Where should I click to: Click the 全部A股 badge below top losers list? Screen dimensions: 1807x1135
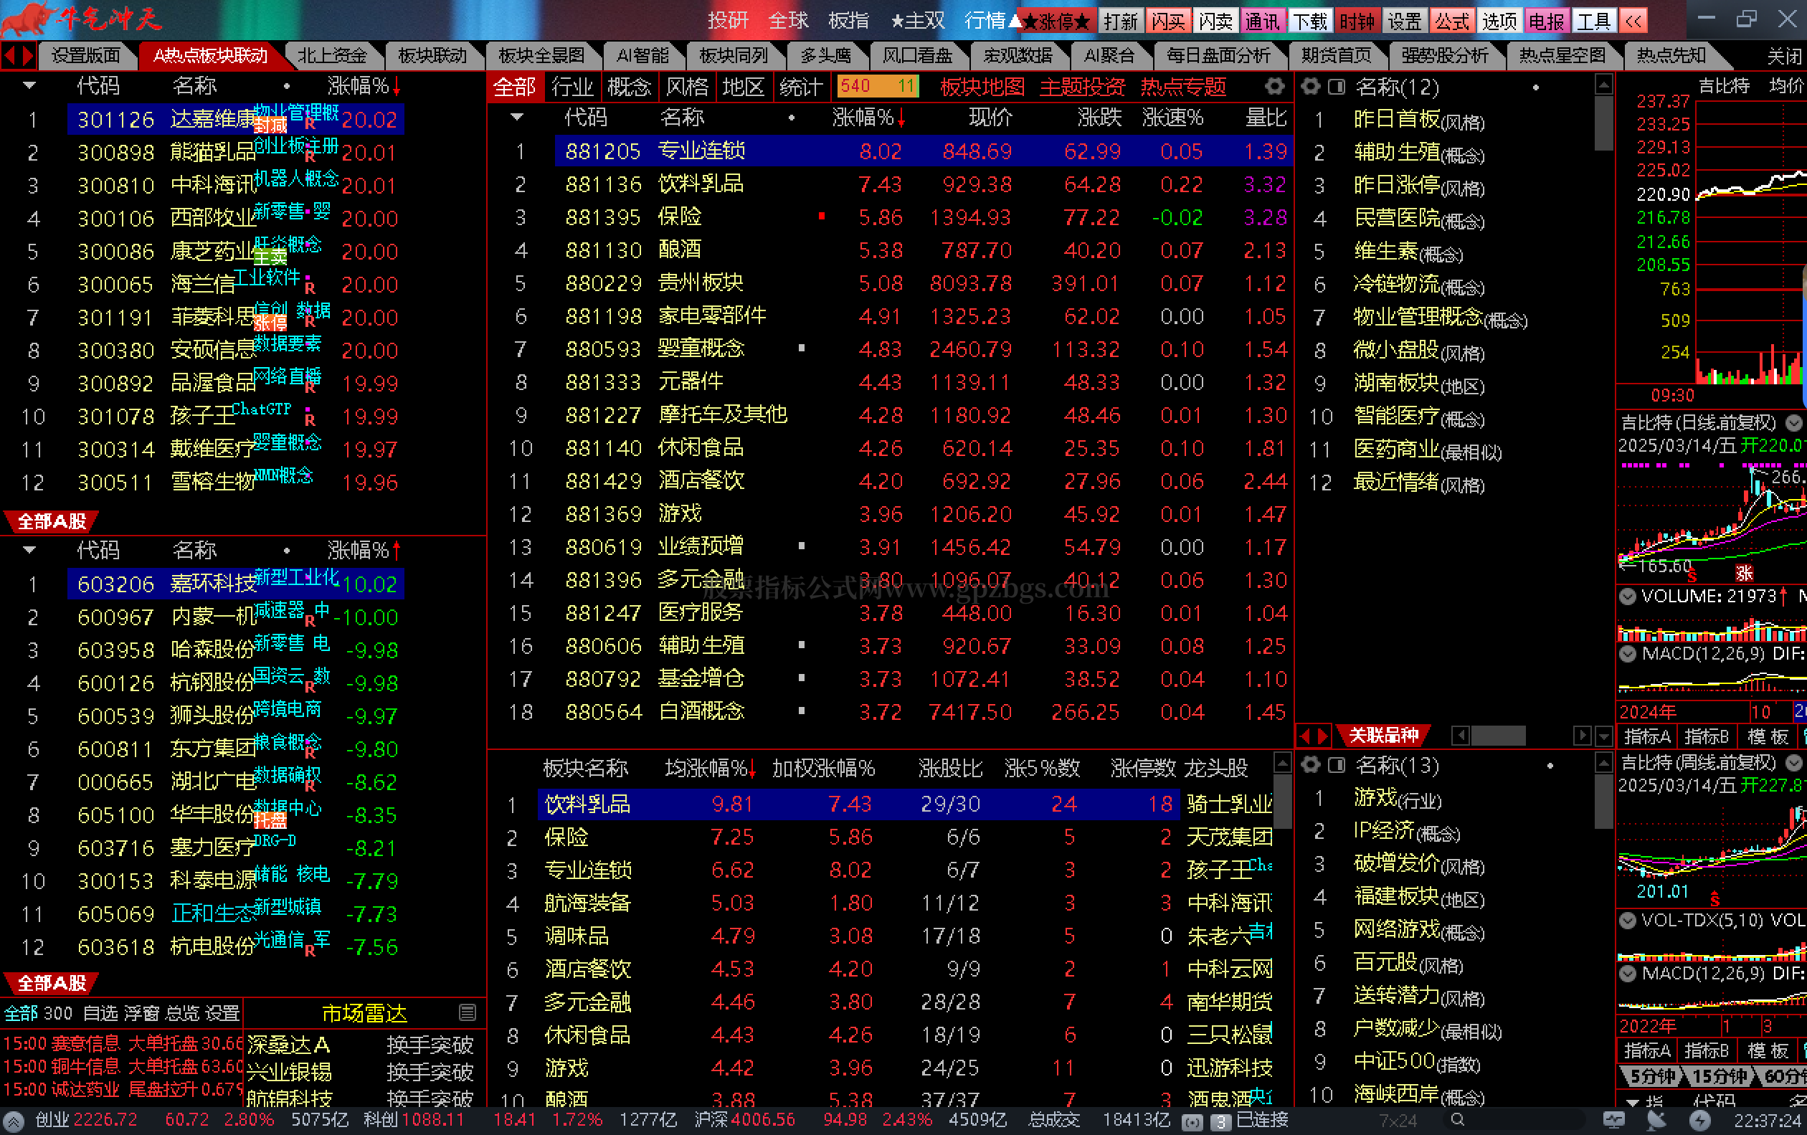(x=51, y=983)
